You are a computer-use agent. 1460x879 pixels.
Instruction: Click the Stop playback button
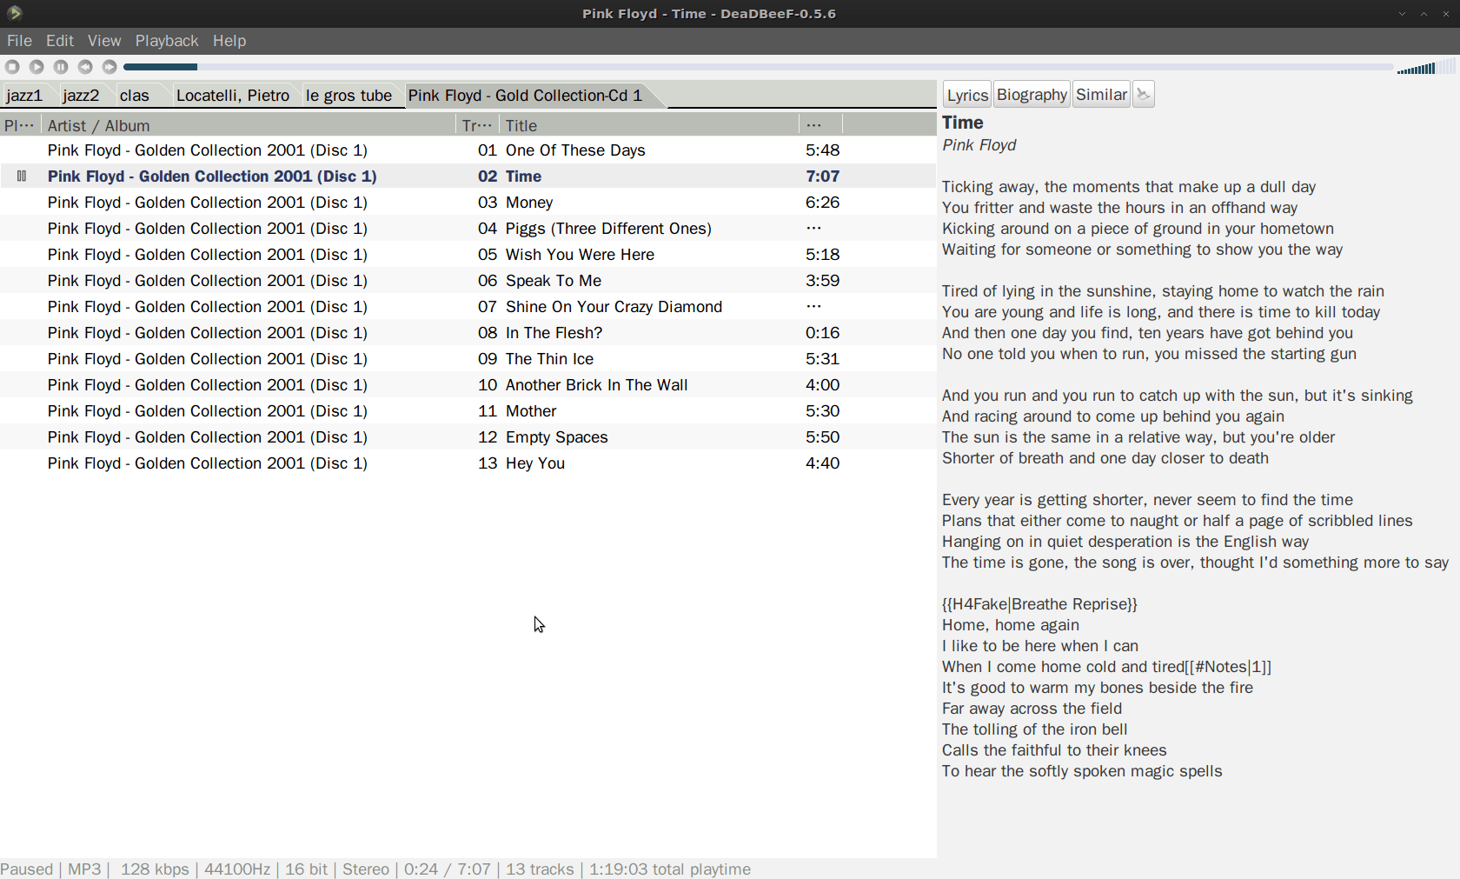coord(12,67)
